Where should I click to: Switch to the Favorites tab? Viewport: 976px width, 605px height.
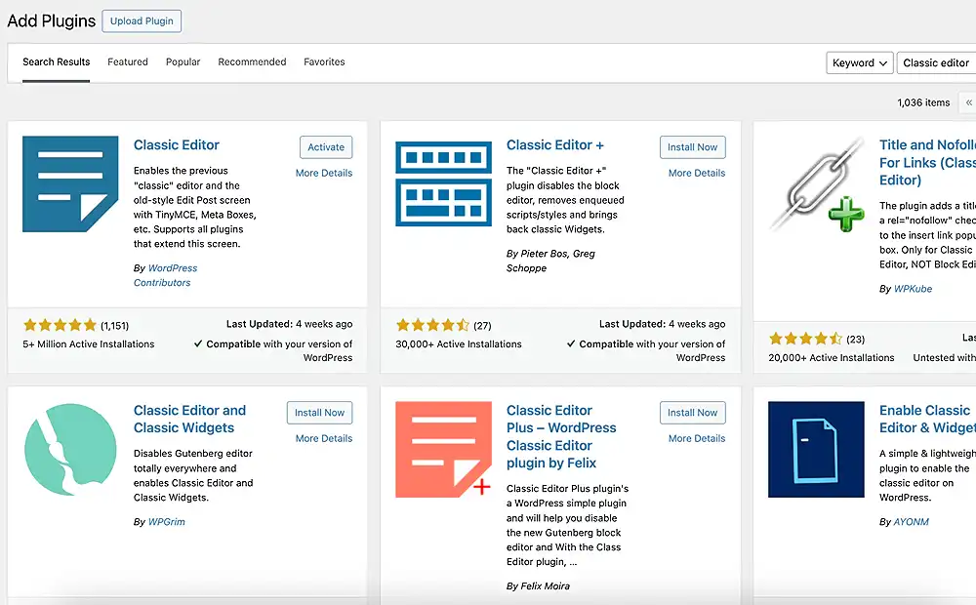tap(324, 62)
